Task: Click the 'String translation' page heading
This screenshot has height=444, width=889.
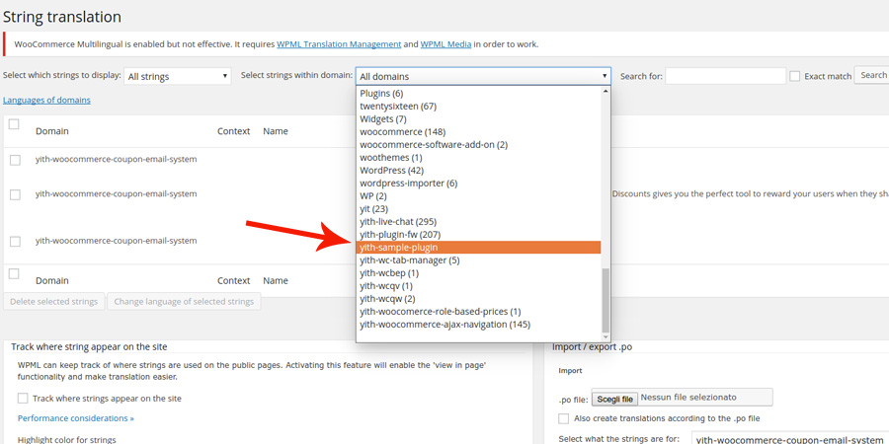Action: [62, 17]
